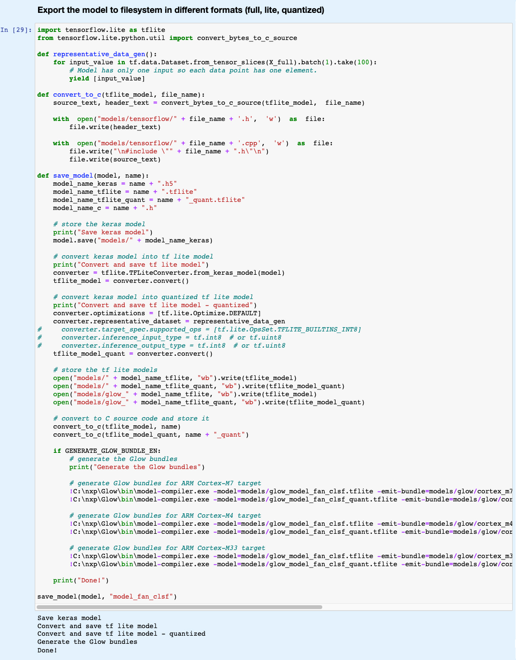Select the commented target_spec.supported_ops line

(199, 329)
